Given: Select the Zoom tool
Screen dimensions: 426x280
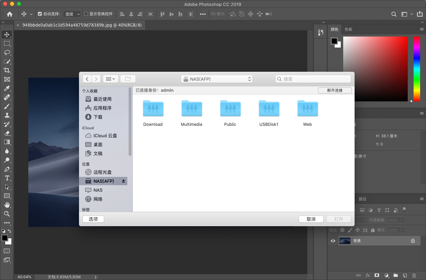Looking at the screenshot, I should [7, 214].
